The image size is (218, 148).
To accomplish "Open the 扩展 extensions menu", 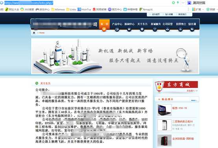I will [x=198, y=9].
